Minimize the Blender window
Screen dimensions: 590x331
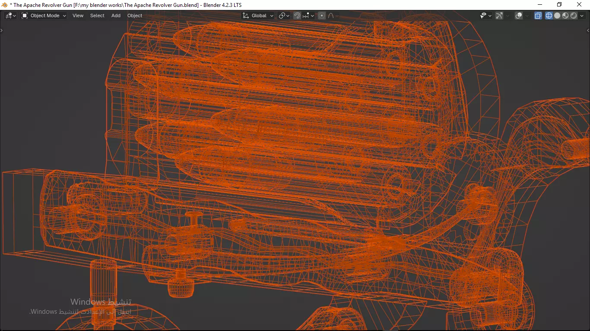[539, 5]
